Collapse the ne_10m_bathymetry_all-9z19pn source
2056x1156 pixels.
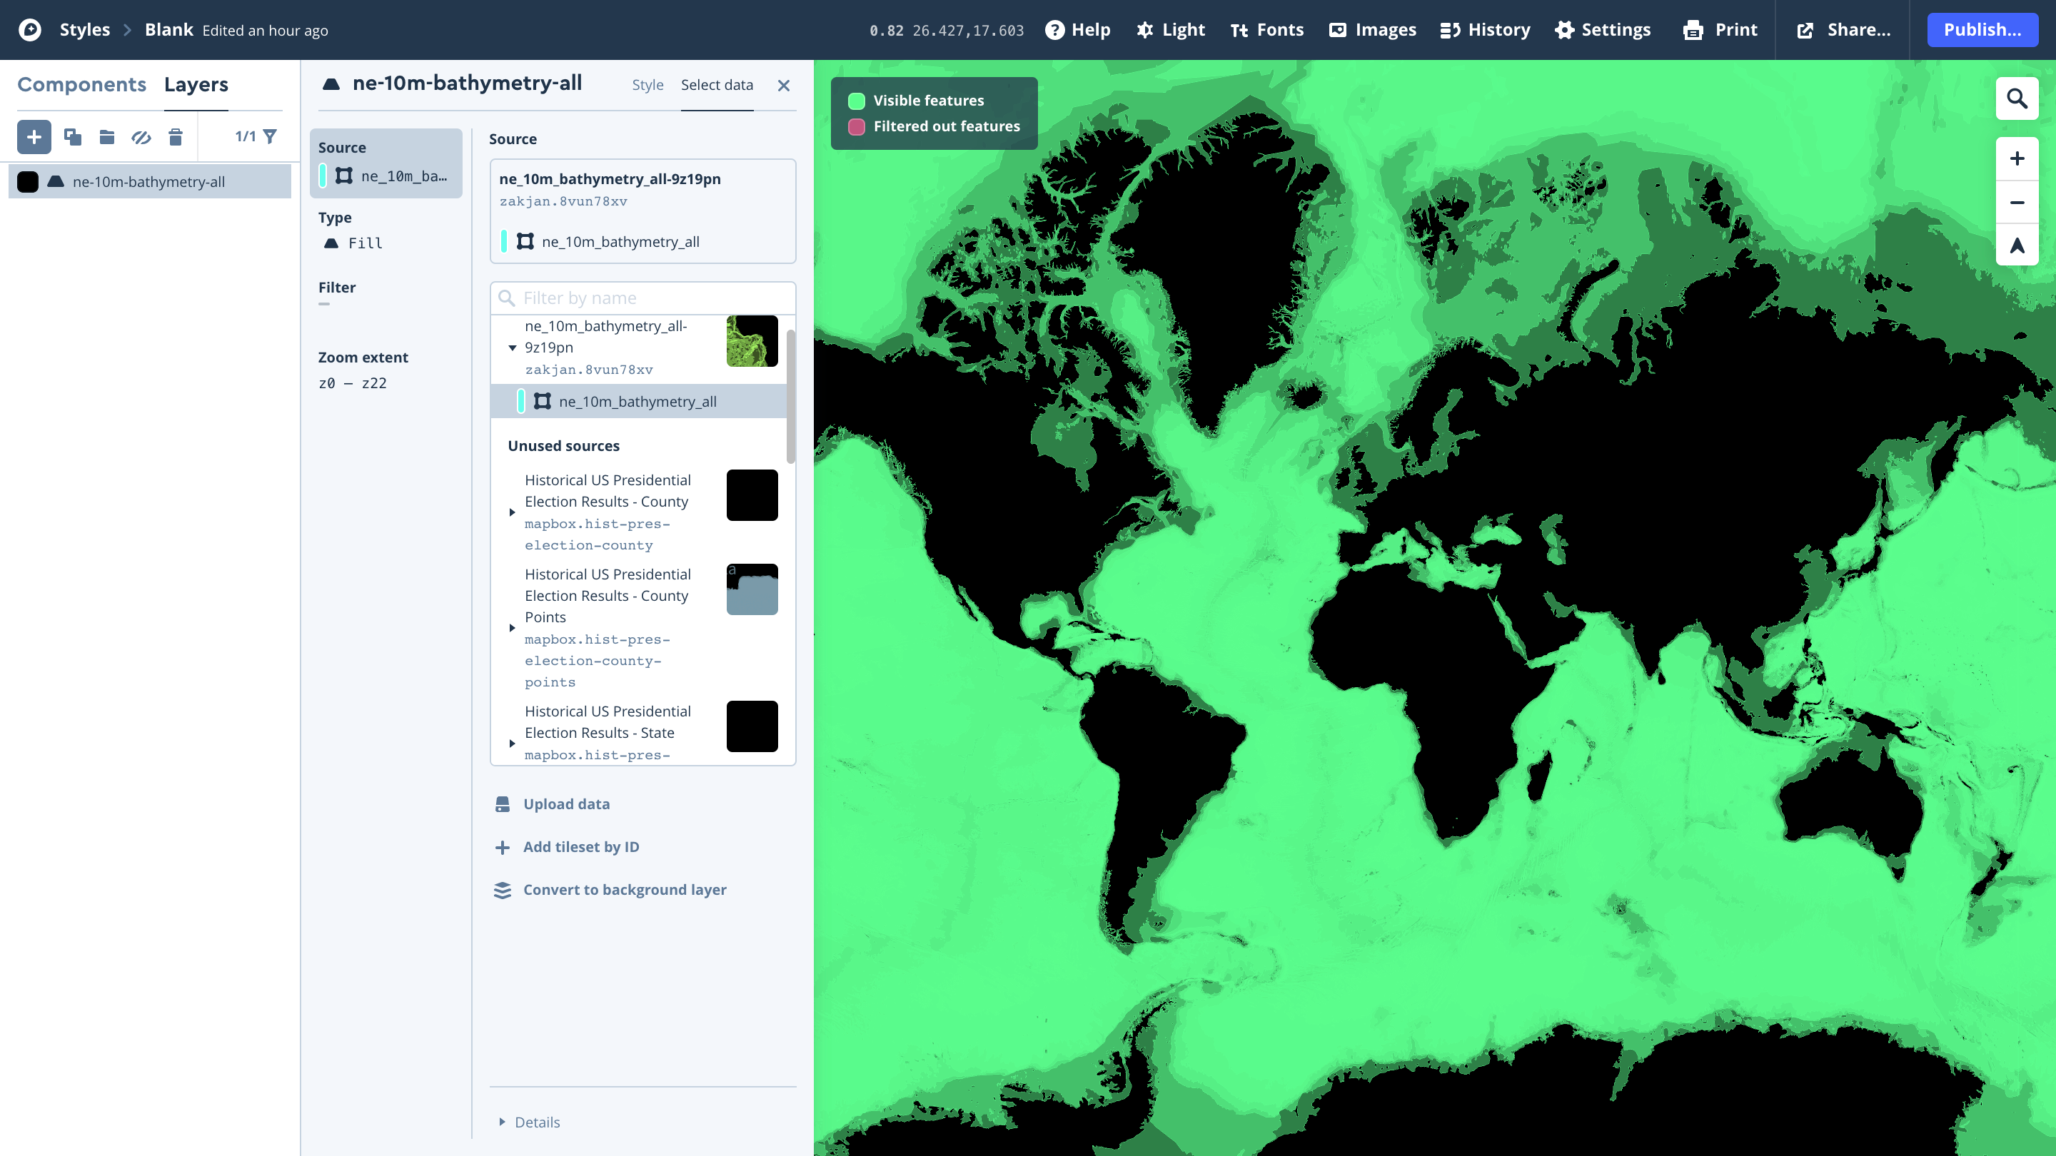(512, 347)
